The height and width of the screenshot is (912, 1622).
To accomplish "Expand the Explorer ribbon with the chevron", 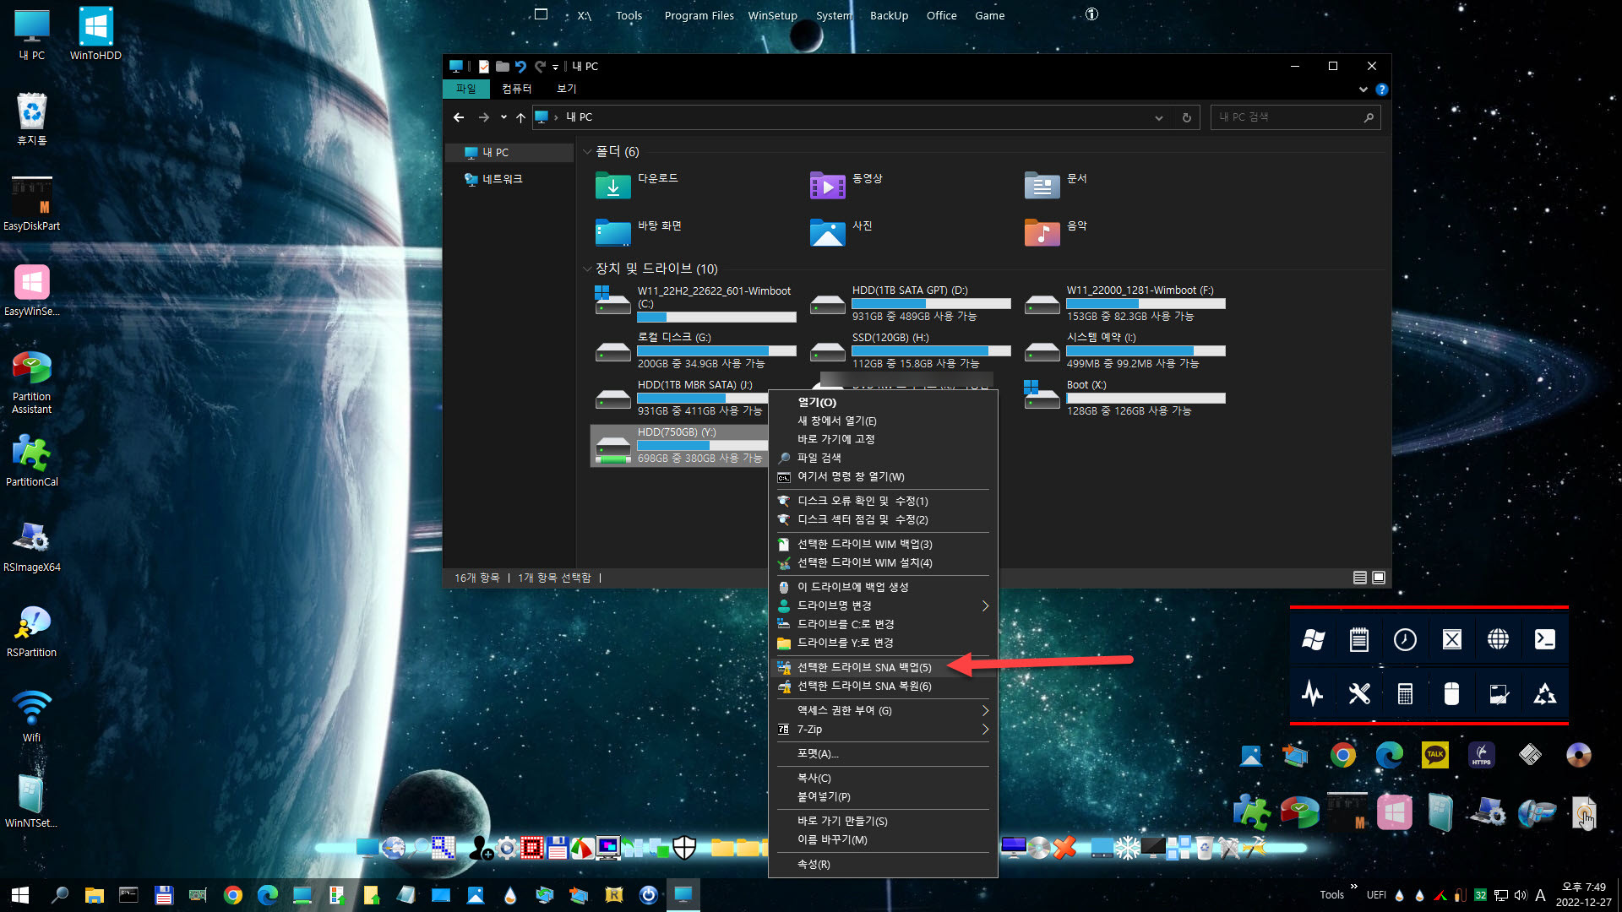I will pos(1363,90).
